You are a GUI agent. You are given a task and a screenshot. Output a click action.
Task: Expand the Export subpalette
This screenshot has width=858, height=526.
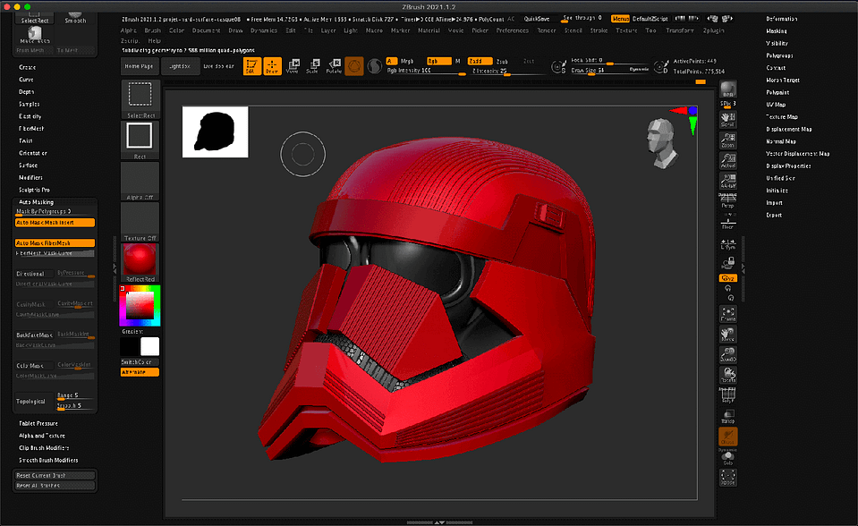[774, 215]
